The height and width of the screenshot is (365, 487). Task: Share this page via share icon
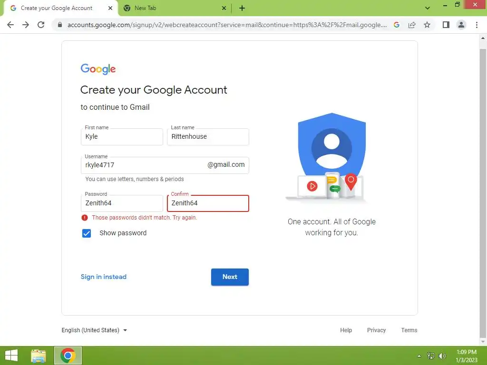click(x=412, y=25)
